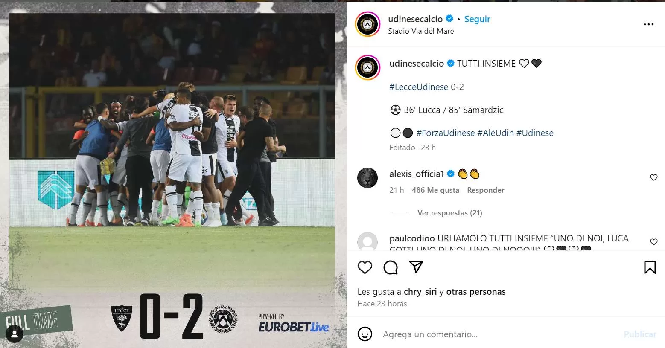The width and height of the screenshot is (665, 348).
Task: Open the Stadio Via del Mare location
Action: (x=421, y=31)
